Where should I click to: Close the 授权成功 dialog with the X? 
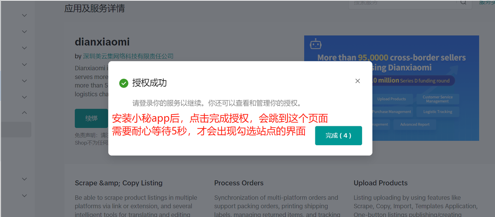tap(357, 81)
